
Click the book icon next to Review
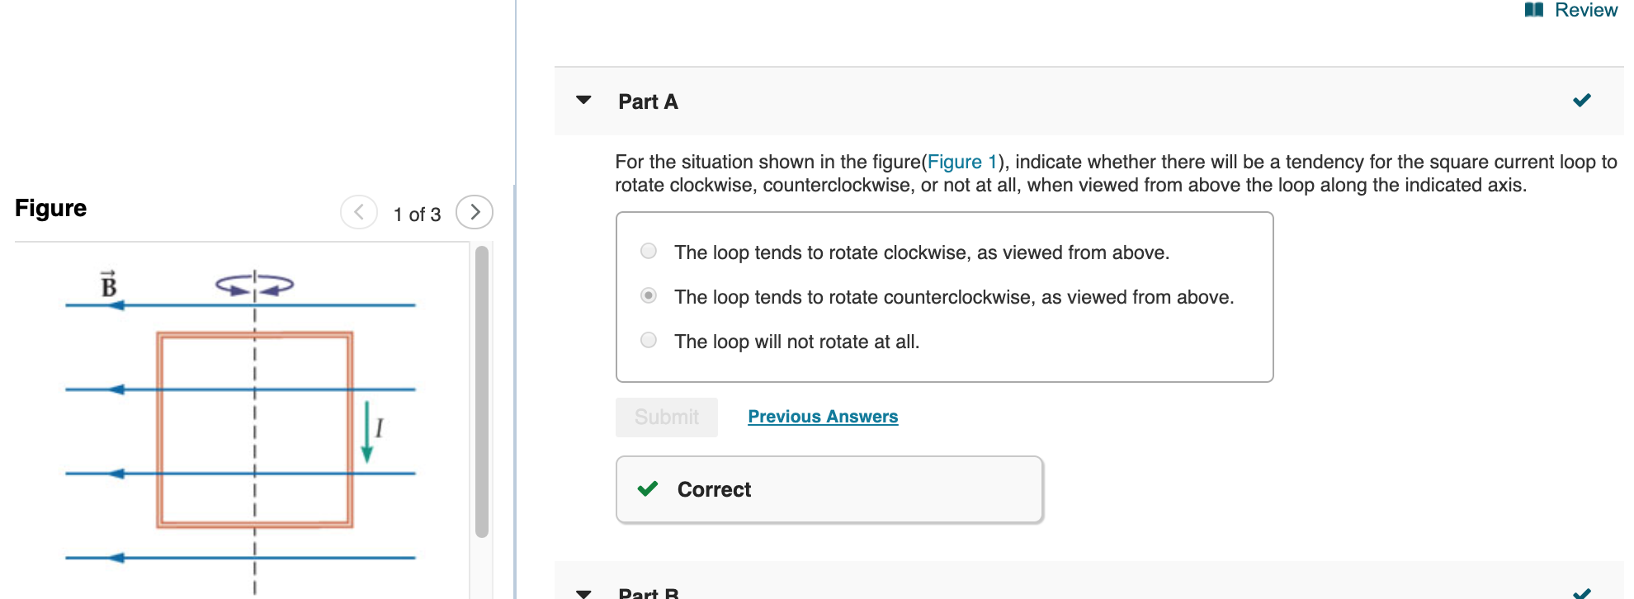click(x=1534, y=9)
